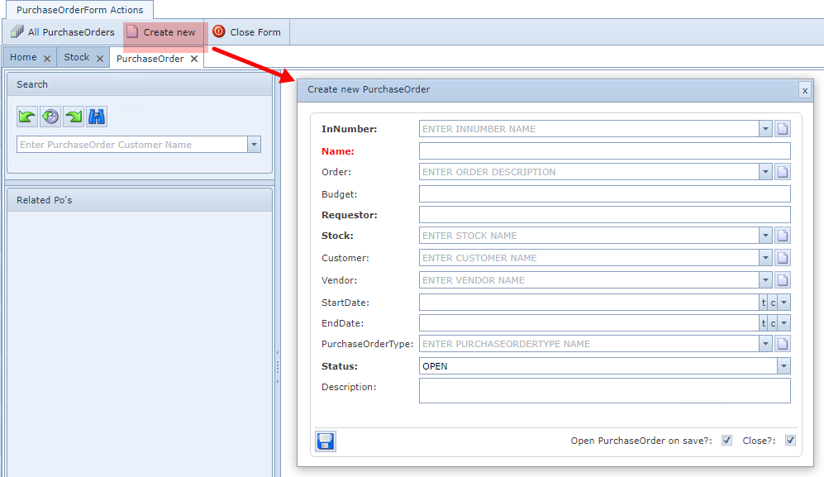The image size is (824, 477).
Task: Open the StartDate date picker arrow
Action: (x=784, y=303)
